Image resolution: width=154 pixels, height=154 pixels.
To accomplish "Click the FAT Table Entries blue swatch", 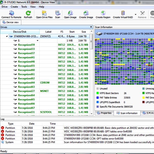I will click(98, 98).
